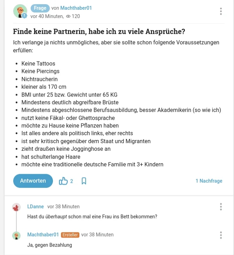Open options menu for LDanne's comment
The height and width of the screenshot is (255, 234).
[x=221, y=207]
